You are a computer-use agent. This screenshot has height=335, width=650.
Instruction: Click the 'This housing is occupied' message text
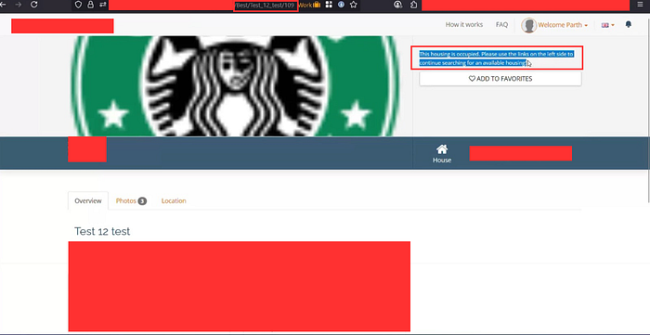coord(496,58)
